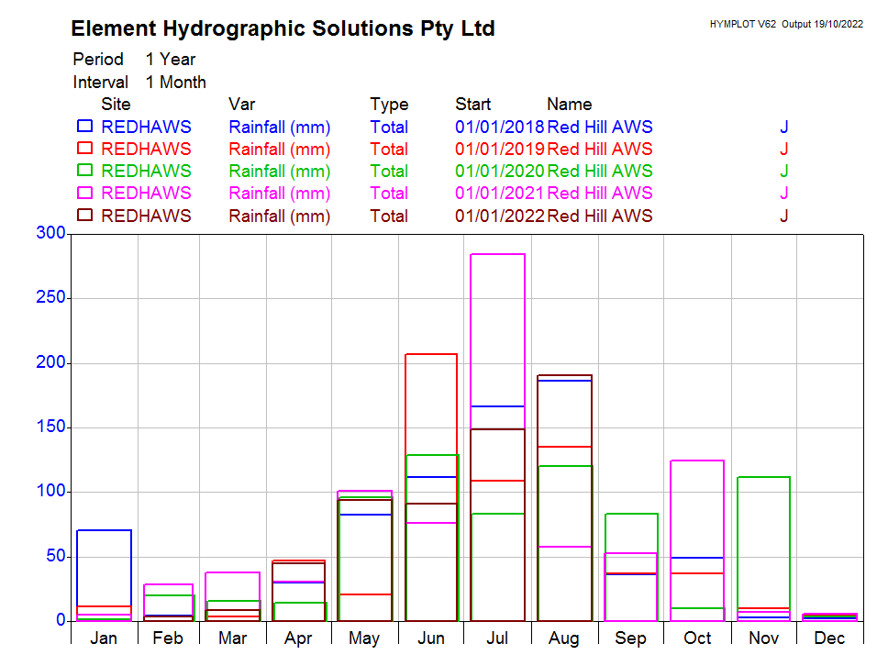Screen dimensions: 888x666
Task: Select the 01/01/2018 start date text
Action: (x=499, y=128)
